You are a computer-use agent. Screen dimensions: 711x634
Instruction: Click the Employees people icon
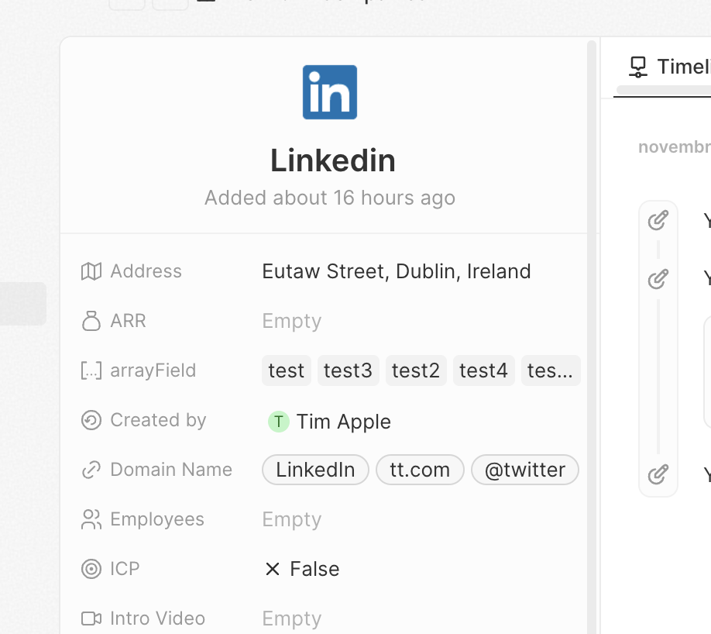91,519
